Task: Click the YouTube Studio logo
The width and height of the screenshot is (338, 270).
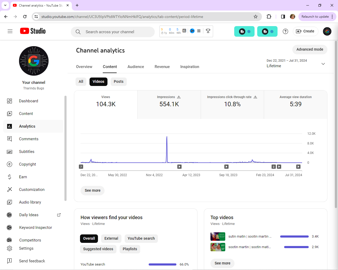Action: [33, 31]
